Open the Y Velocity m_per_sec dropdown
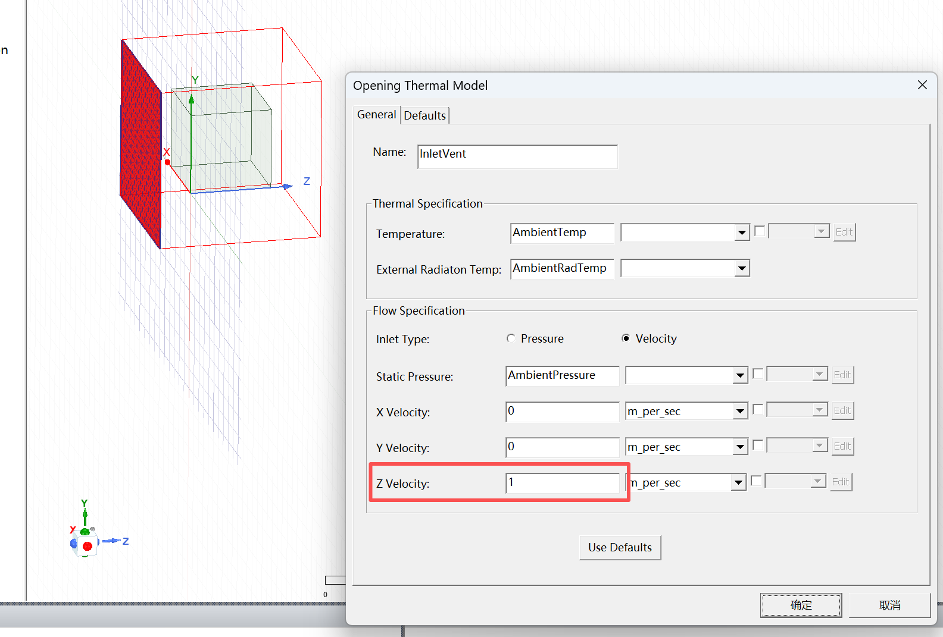 pyautogui.click(x=740, y=447)
